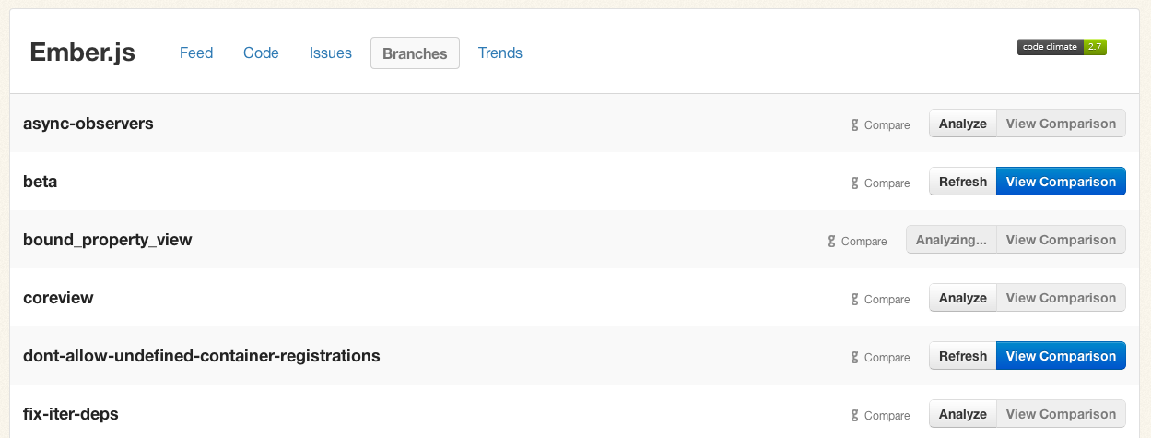This screenshot has width=1151, height=438.
Task: View Comparison for dont-allow-undefined-container-registrations
Action: coord(1061,356)
